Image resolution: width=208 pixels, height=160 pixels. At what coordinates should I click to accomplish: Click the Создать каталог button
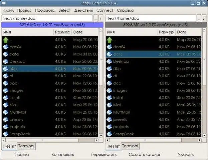click(x=145, y=154)
